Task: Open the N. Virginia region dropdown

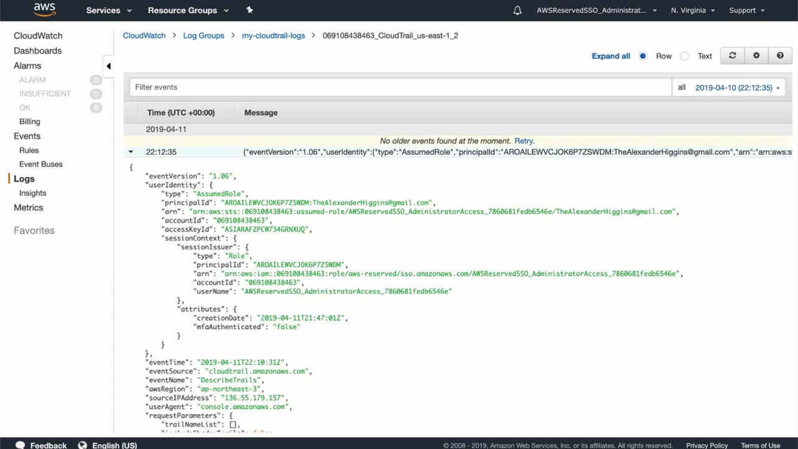Action: click(693, 11)
